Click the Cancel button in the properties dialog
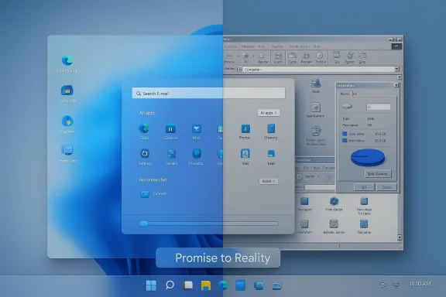 point(386,187)
